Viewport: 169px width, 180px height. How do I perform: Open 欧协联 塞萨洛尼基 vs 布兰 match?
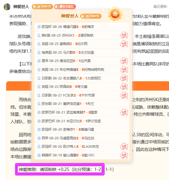point(82,104)
